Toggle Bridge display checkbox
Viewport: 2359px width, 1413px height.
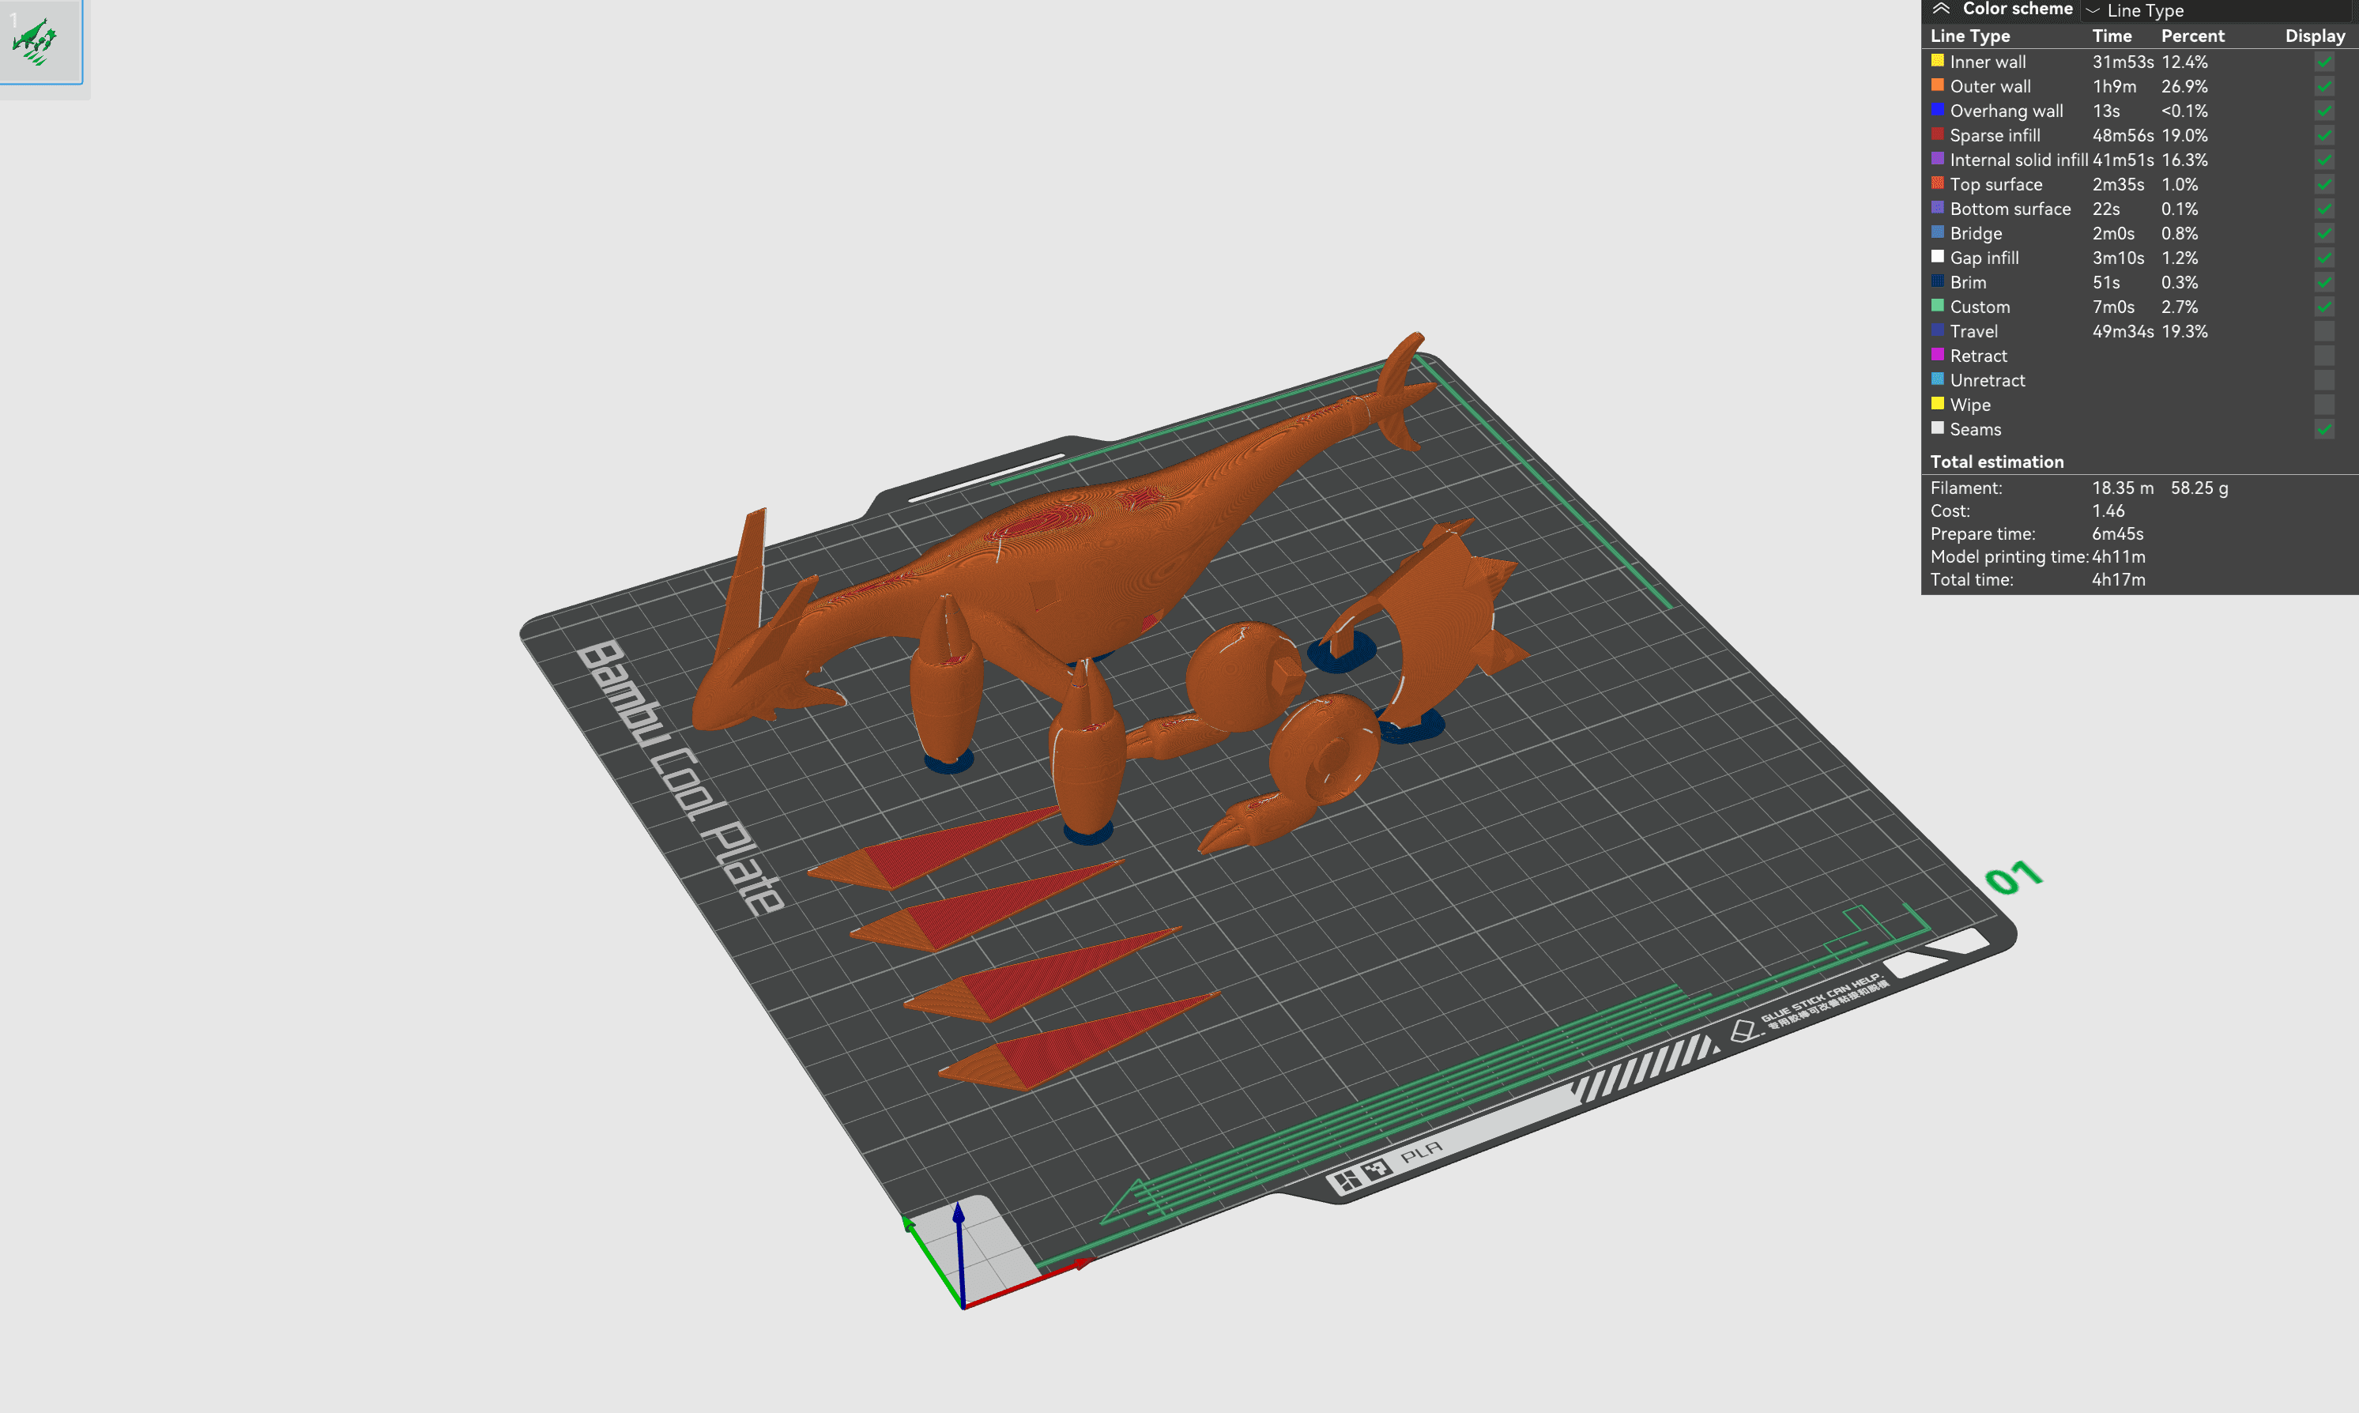pyautogui.click(x=2323, y=233)
